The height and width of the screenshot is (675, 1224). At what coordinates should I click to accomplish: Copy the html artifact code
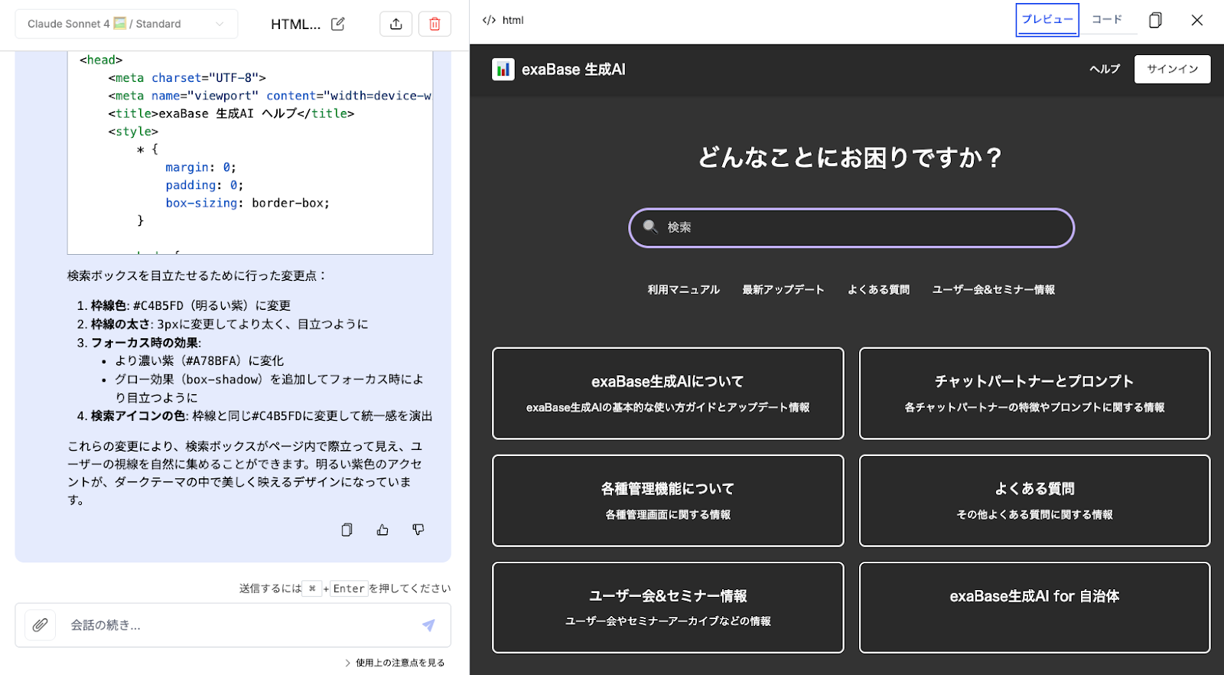(1155, 20)
